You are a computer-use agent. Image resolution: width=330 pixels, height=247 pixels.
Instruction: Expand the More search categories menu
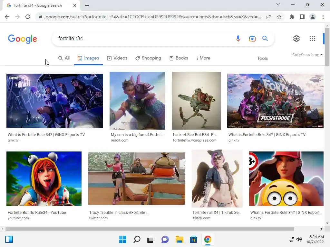203,58
